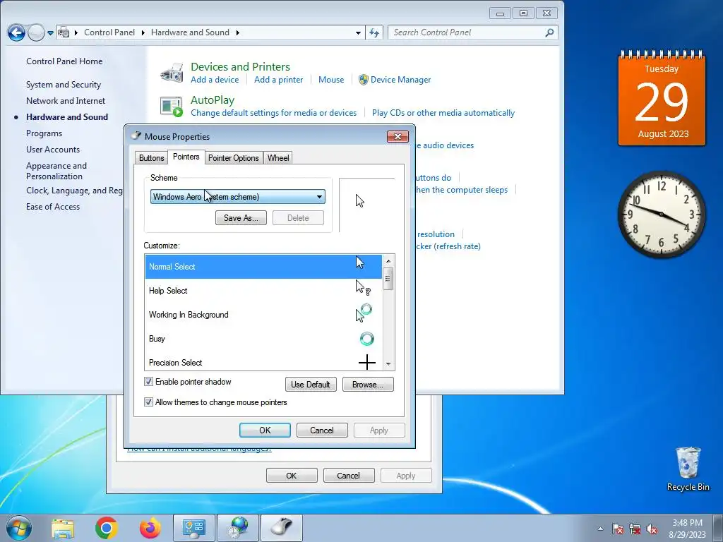The image size is (723, 542).
Task: Switch to the Wheel tab
Action: point(278,158)
